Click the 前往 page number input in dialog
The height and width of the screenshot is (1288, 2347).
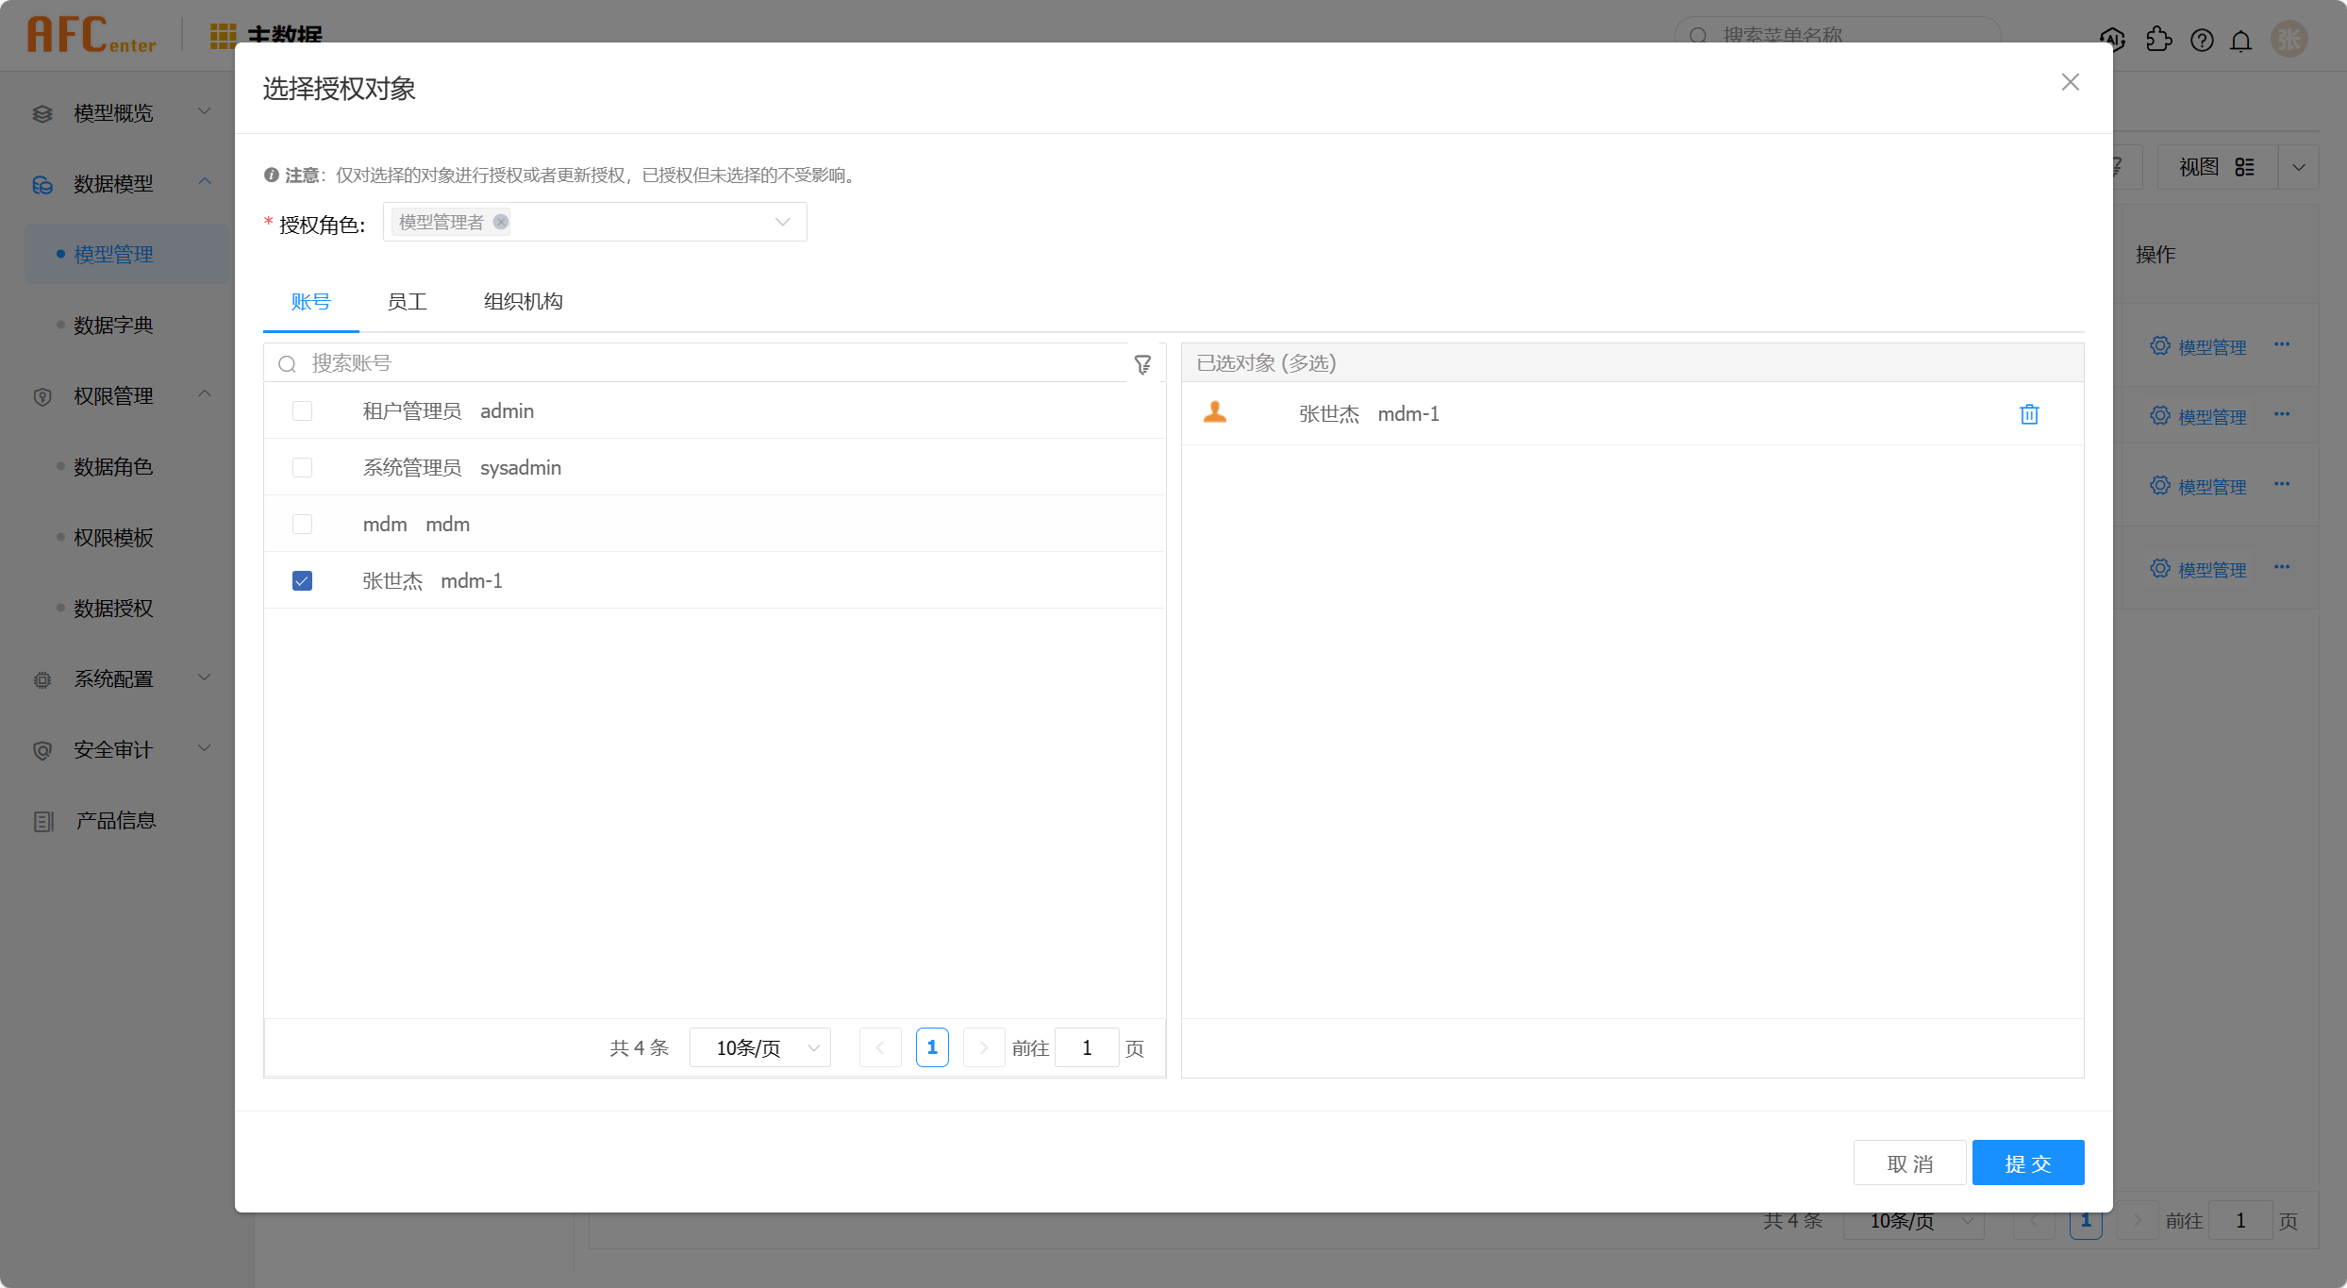pyautogui.click(x=1087, y=1047)
